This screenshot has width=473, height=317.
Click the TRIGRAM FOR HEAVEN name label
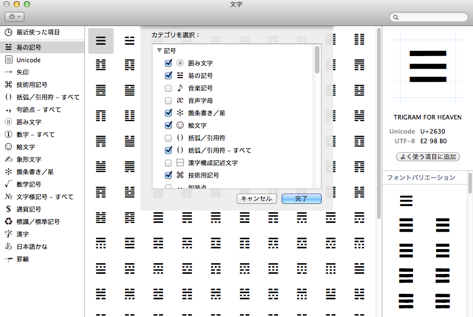coord(428,117)
